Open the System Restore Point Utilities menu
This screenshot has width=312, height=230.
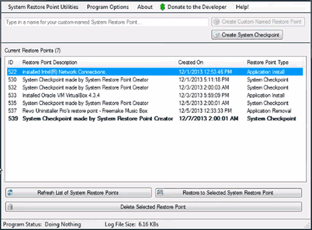[x=43, y=7]
